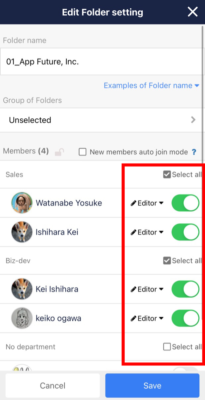Uncheck Select all for the Sales department
The image size is (205, 400).
(x=167, y=174)
